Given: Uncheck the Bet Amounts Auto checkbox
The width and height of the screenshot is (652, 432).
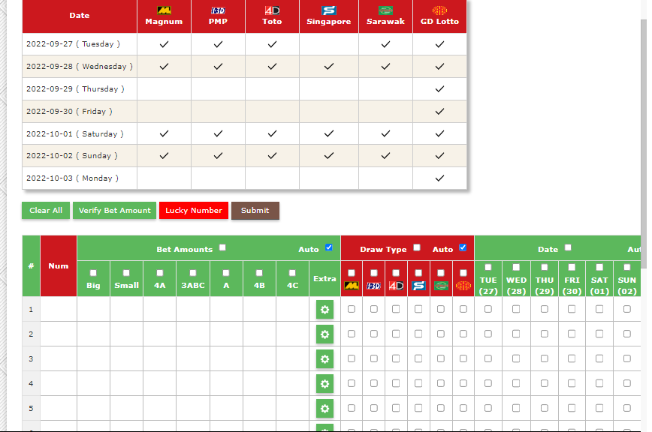Looking at the screenshot, I should pos(328,248).
